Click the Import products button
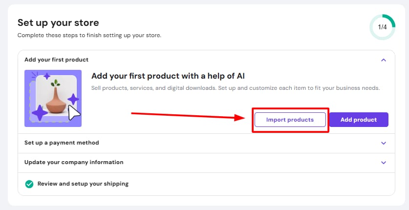409x210 pixels. [290, 120]
